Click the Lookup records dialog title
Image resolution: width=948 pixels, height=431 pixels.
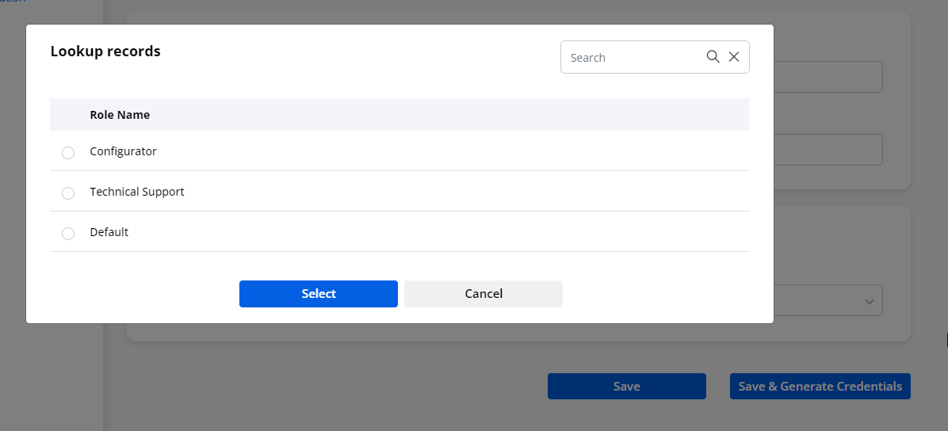tap(105, 51)
